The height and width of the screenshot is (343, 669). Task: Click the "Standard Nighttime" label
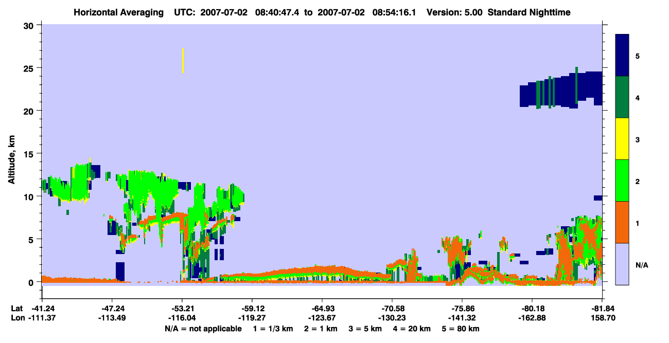tap(528, 12)
